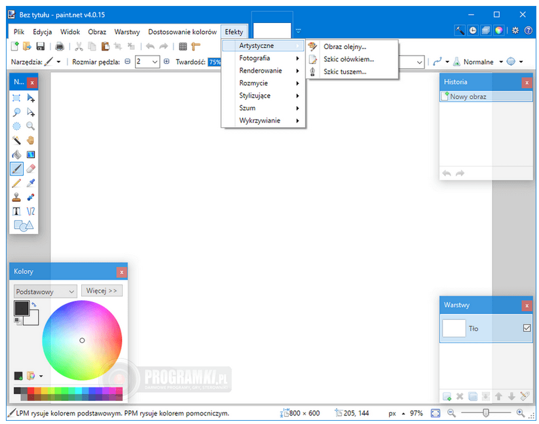The width and height of the screenshot is (539, 424).
Task: Open the Dostosowanie kolorów menu
Action: coord(182,32)
